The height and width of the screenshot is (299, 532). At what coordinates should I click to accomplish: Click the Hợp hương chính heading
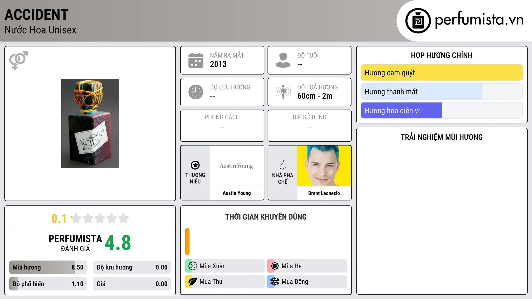tap(442, 55)
